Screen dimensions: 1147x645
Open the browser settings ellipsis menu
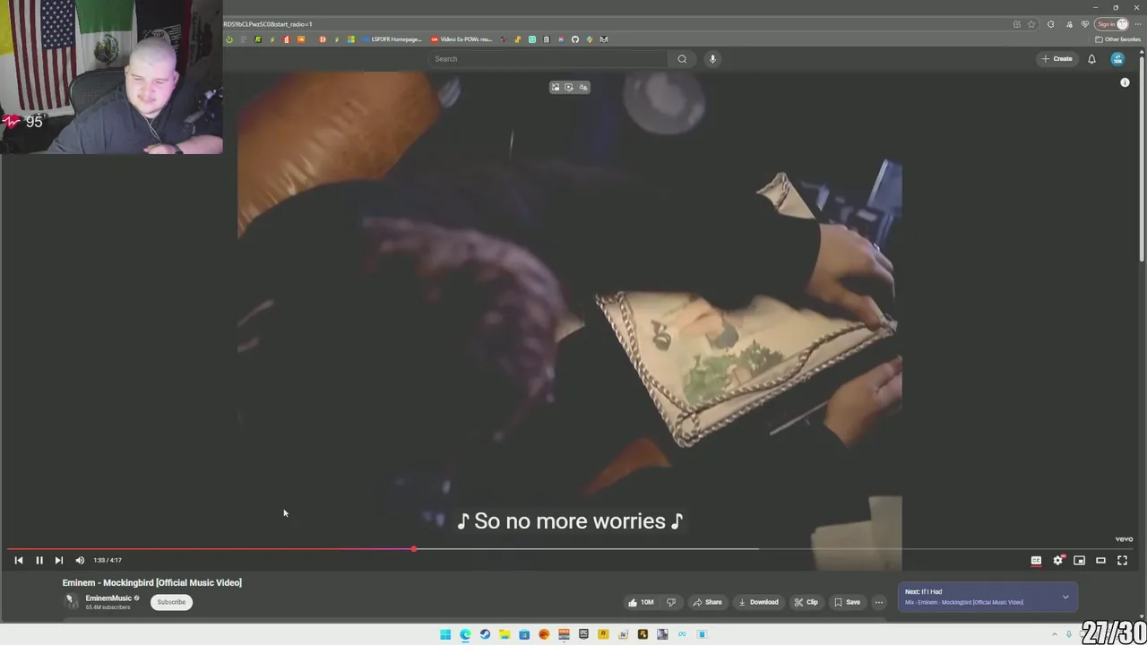pyautogui.click(x=1138, y=24)
